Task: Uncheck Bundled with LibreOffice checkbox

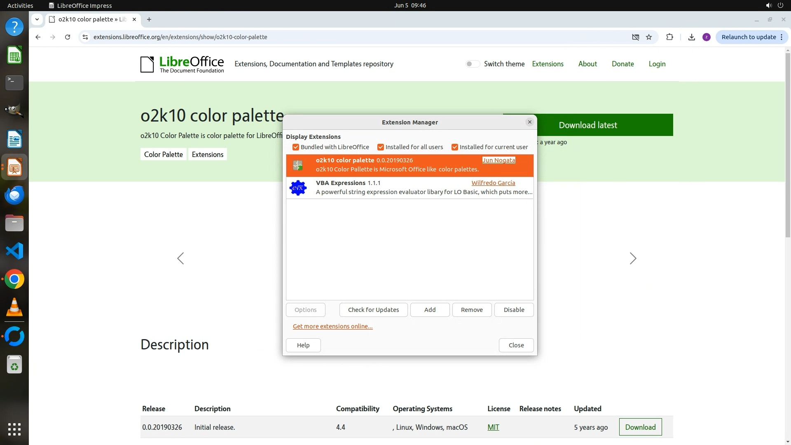Action: pos(296,147)
